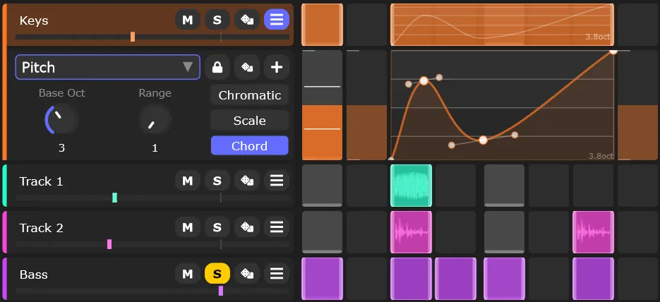The height and width of the screenshot is (302, 660).
Task: Click the pitch curve start point at bottom
Action: tap(392, 159)
